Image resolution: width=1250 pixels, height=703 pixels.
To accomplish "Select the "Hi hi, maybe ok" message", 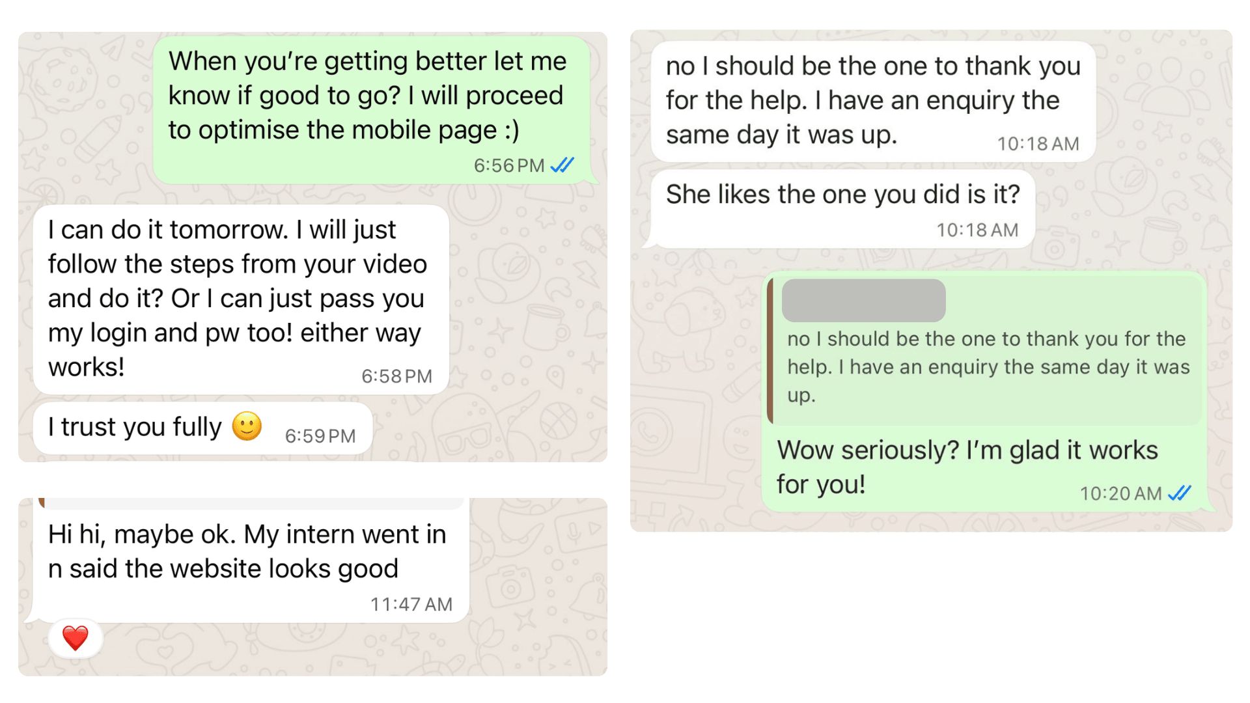I will [x=247, y=551].
